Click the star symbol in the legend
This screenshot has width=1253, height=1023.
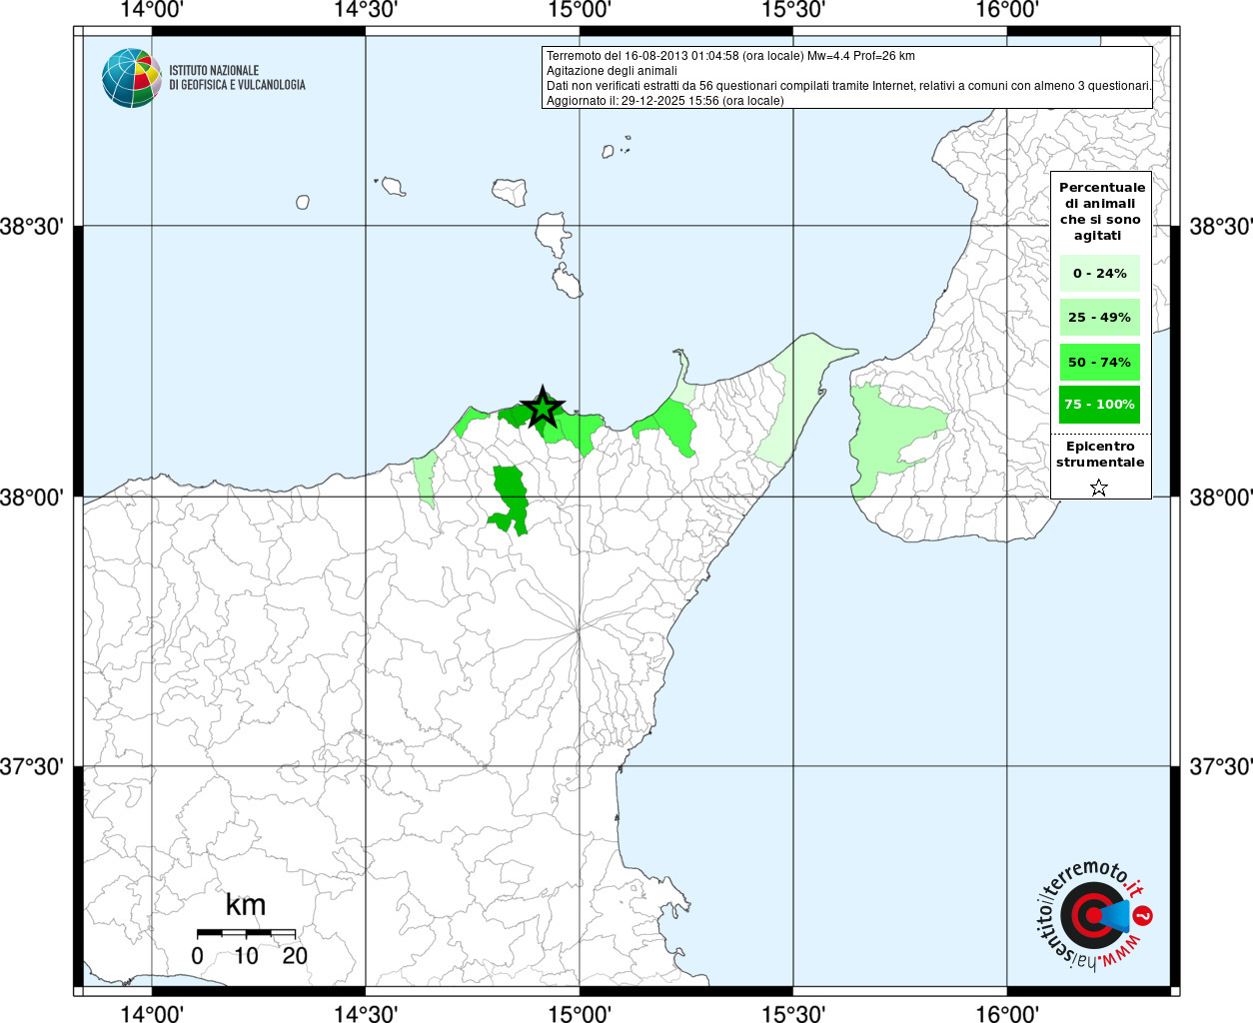pos(1099,488)
